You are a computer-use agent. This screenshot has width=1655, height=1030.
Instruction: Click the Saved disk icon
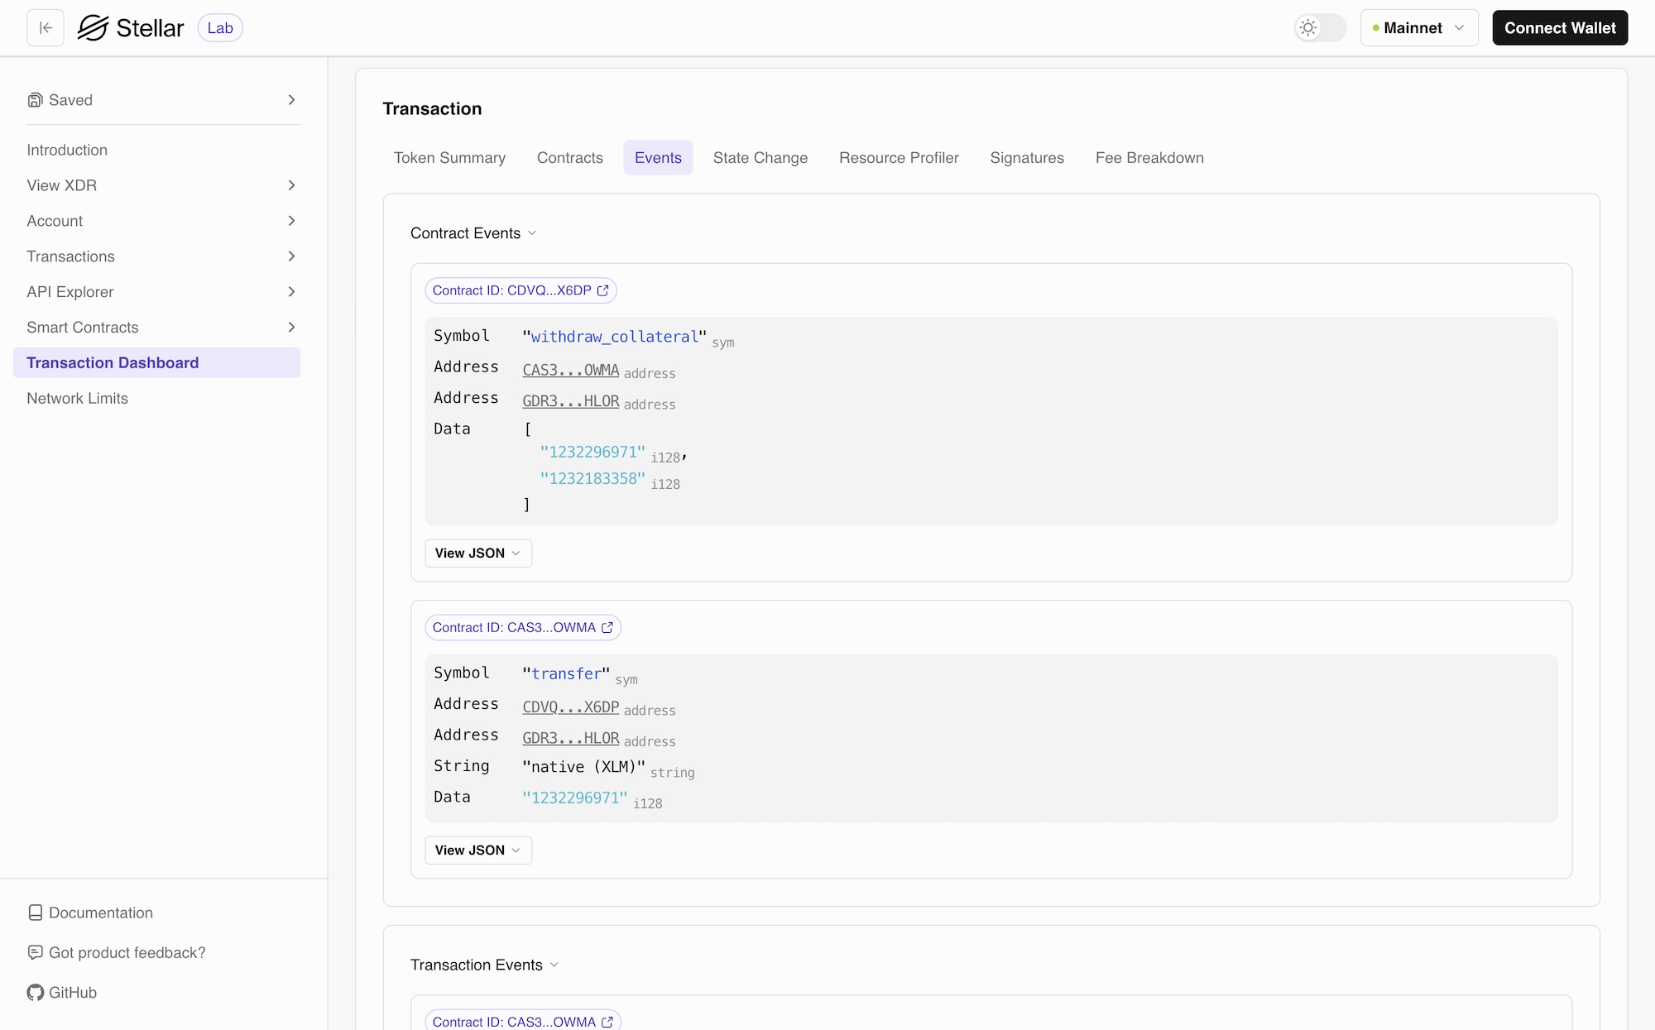35,100
